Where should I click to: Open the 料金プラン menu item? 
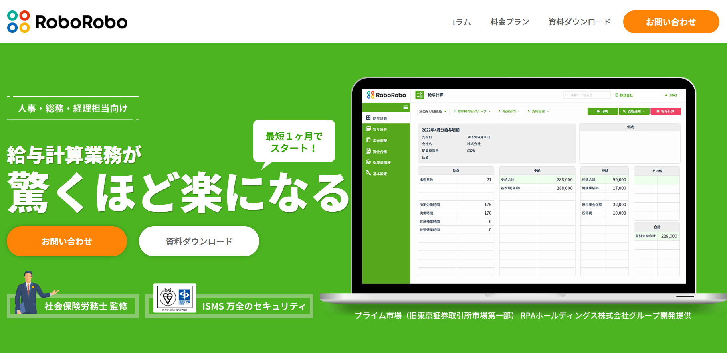click(x=509, y=22)
